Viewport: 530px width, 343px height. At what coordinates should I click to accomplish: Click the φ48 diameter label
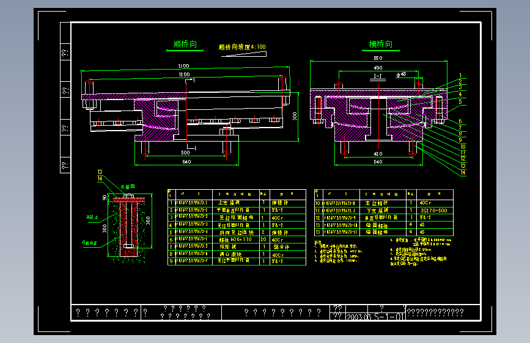coord(401,74)
